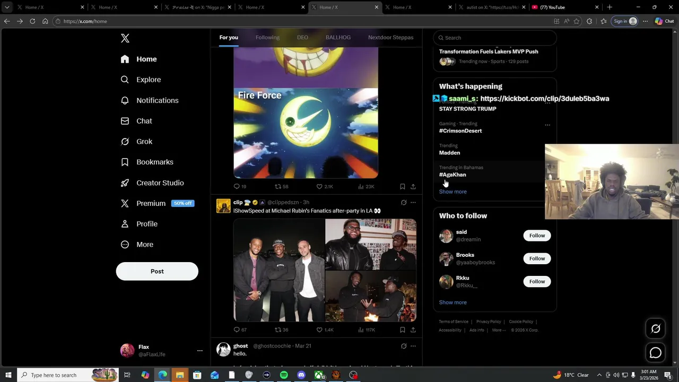This screenshot has height=382, width=679.
Task: Open the Fire Force image in the post
Action: (306, 133)
